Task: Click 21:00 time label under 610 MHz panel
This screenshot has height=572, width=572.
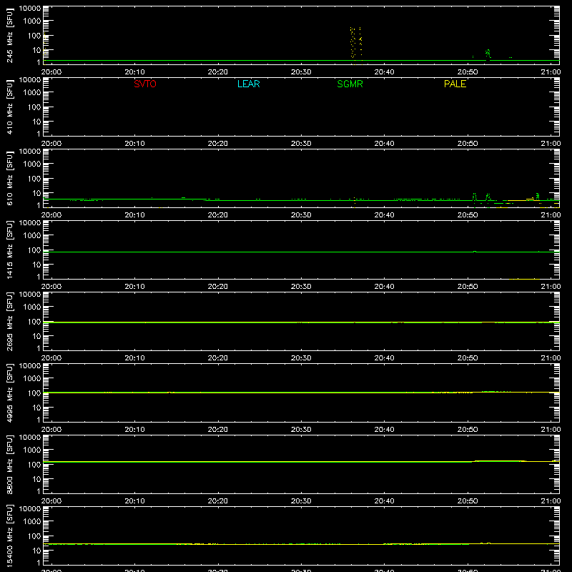Action: (x=551, y=215)
